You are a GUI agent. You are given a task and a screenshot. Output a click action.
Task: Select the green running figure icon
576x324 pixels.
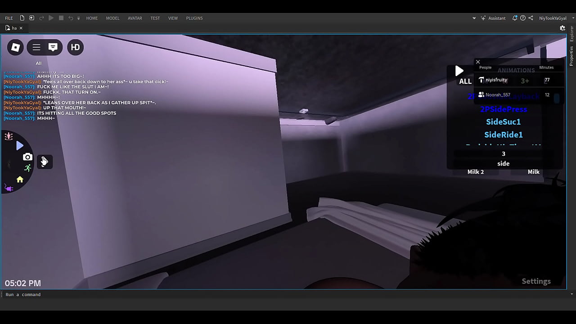tap(28, 168)
